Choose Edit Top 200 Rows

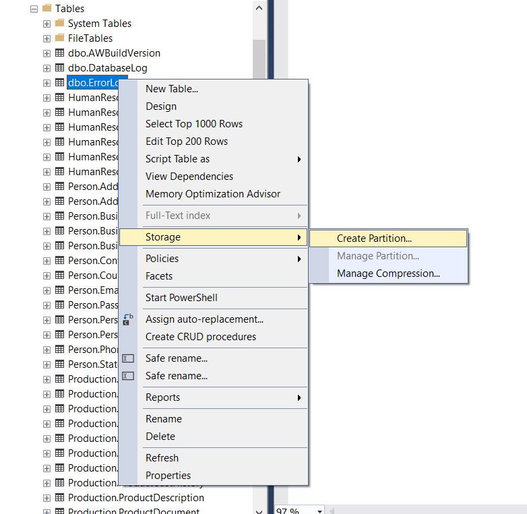[x=214, y=141]
